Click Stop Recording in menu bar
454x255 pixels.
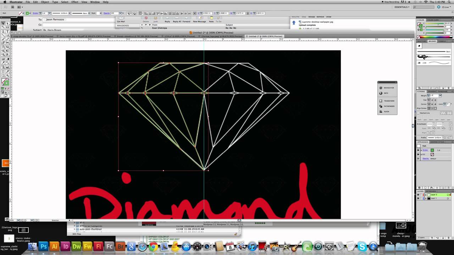pos(392,2)
